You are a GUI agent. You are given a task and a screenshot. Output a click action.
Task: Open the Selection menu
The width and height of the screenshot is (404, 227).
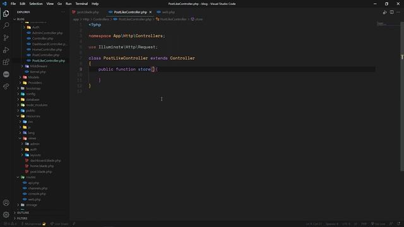tap(36, 4)
